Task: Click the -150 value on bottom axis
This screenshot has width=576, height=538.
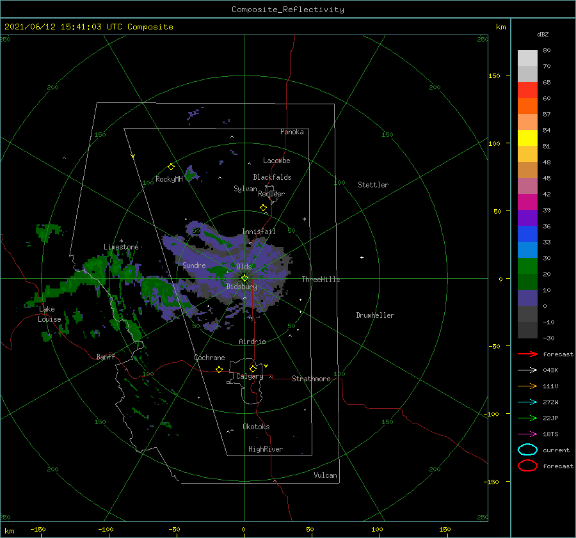Action: (38, 529)
